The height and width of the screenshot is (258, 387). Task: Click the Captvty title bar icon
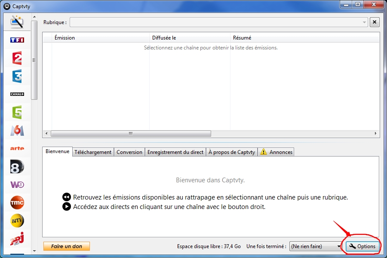(7, 6)
